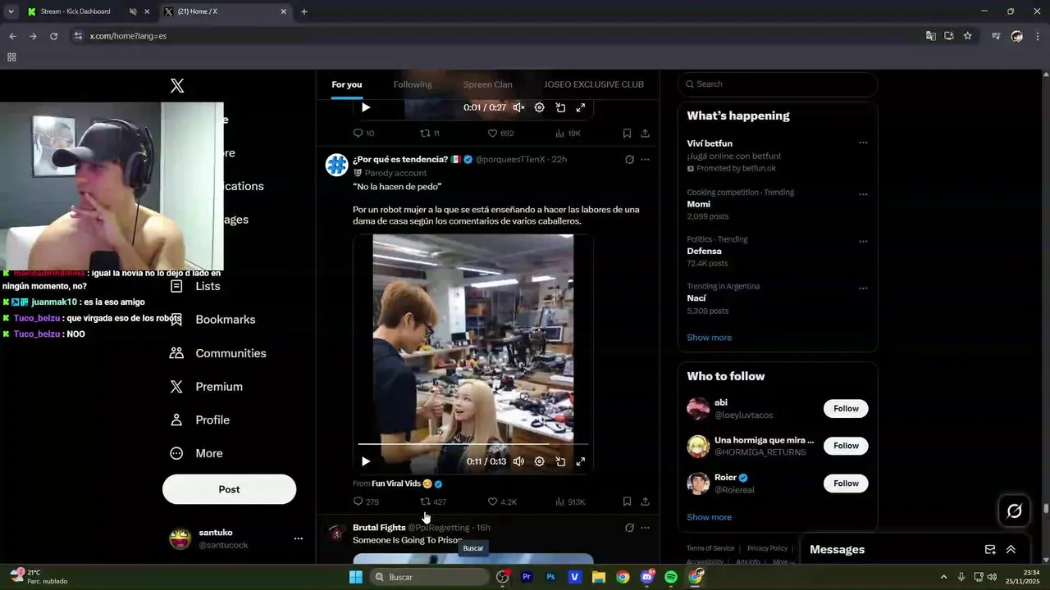Click picture-in-picture icon on robot video

point(560,461)
